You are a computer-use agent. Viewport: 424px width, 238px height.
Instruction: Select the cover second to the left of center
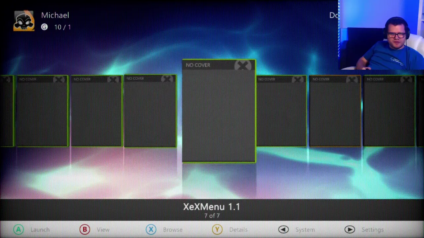click(96, 111)
